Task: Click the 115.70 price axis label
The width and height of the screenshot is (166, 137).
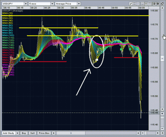Action: pos(154,39)
